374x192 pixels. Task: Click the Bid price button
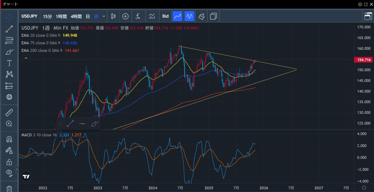pyautogui.click(x=165, y=16)
